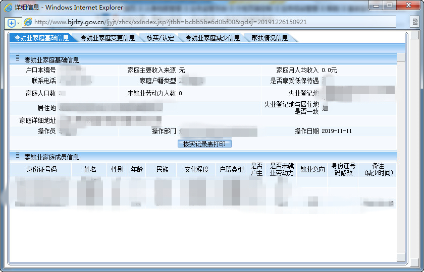Click the blue plus shield icon beside address bar
The height and width of the screenshot is (272, 424).
click(x=11, y=23)
